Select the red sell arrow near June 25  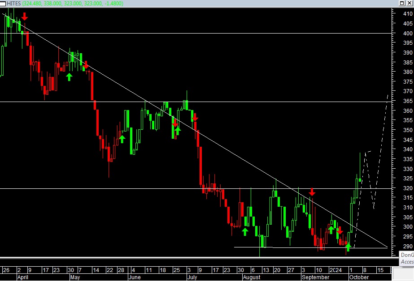[x=175, y=123]
